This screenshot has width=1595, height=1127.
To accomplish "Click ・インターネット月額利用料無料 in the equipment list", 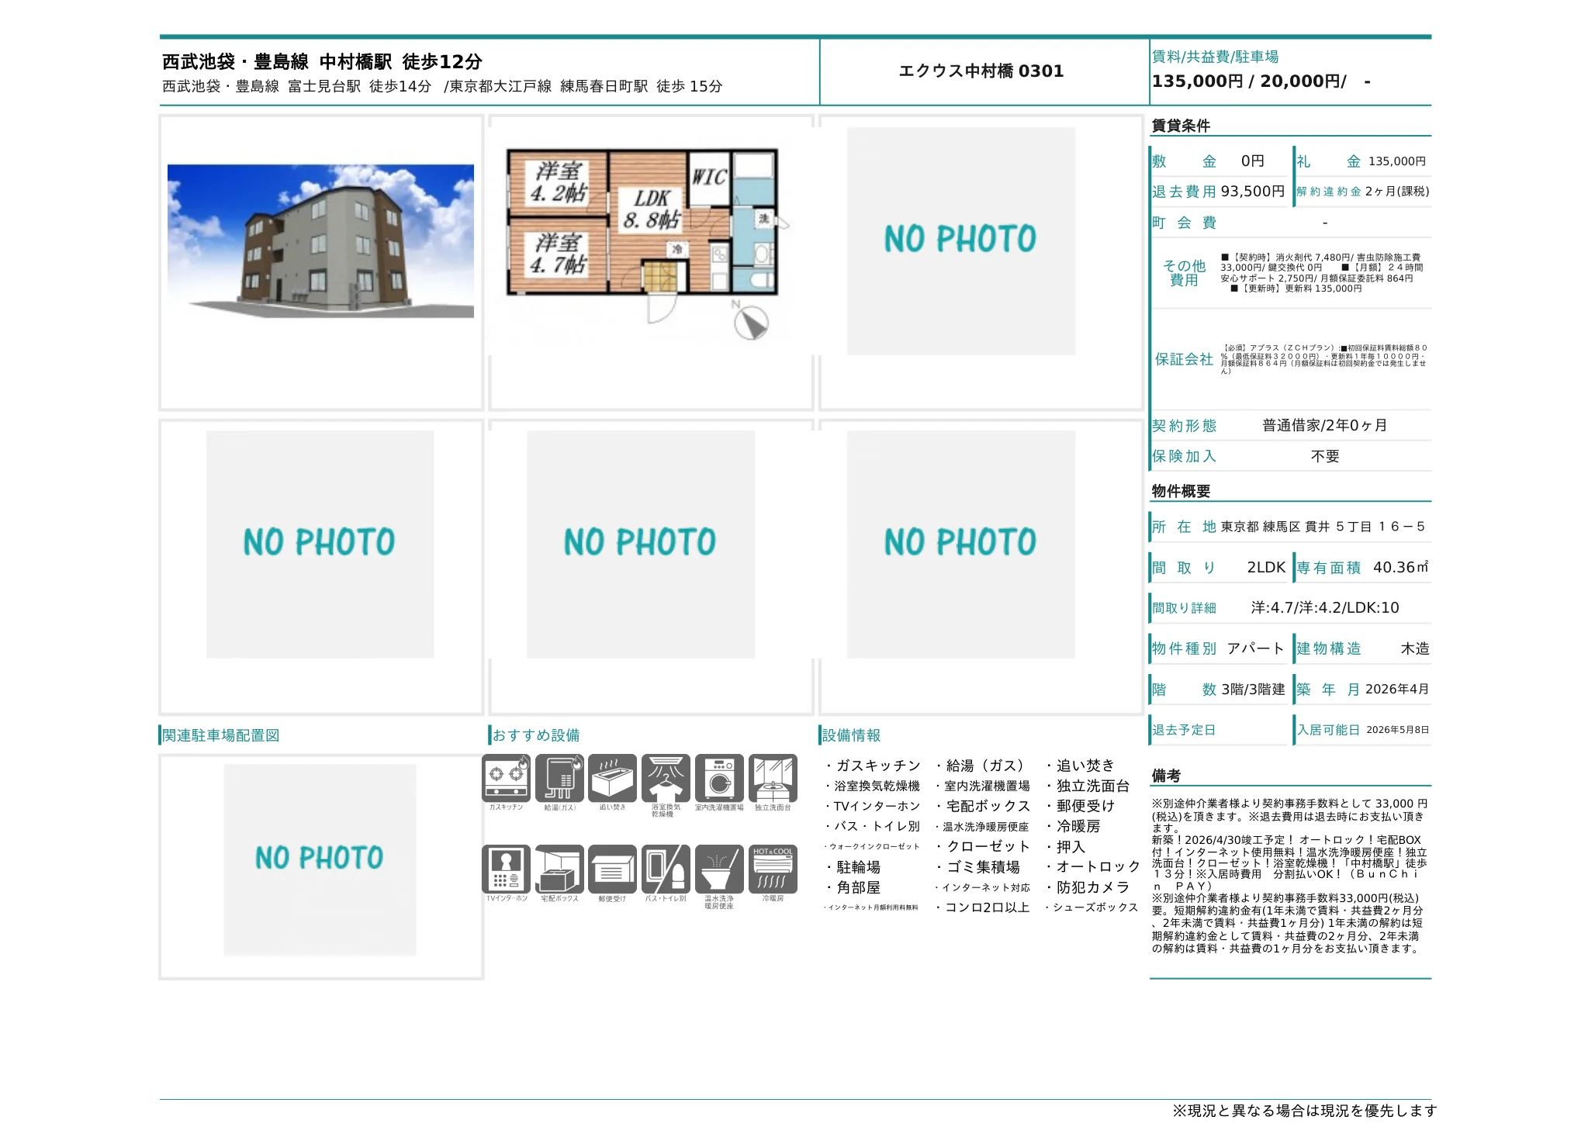I will pos(870,907).
